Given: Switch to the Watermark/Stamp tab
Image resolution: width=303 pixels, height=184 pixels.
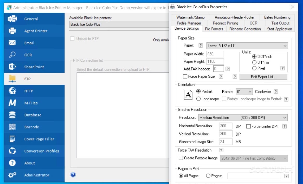Looking at the screenshot, I should click(x=191, y=17).
